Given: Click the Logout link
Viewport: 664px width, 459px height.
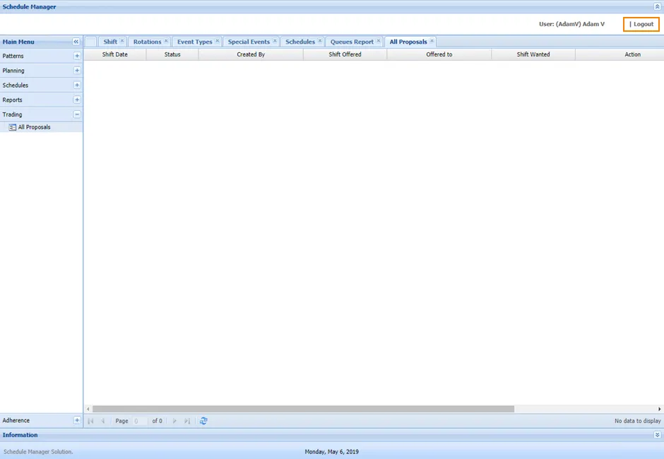Looking at the screenshot, I should [x=644, y=24].
